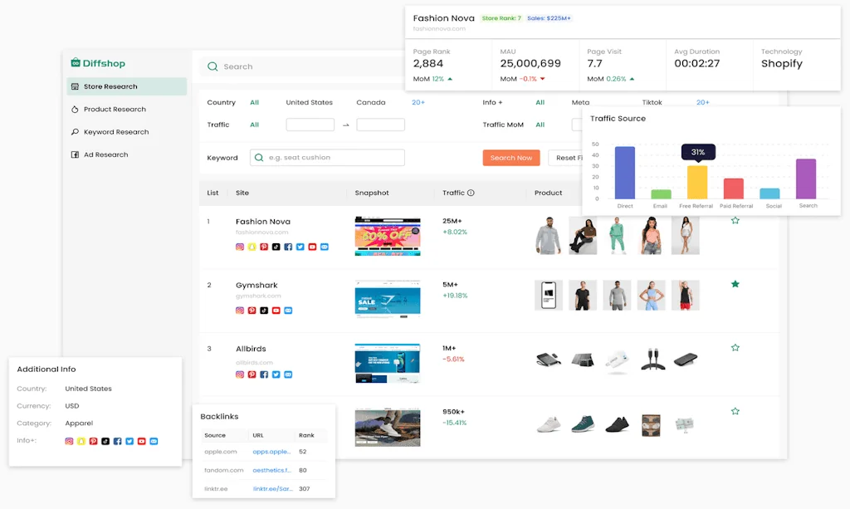Filter countries by United States

pyautogui.click(x=309, y=102)
